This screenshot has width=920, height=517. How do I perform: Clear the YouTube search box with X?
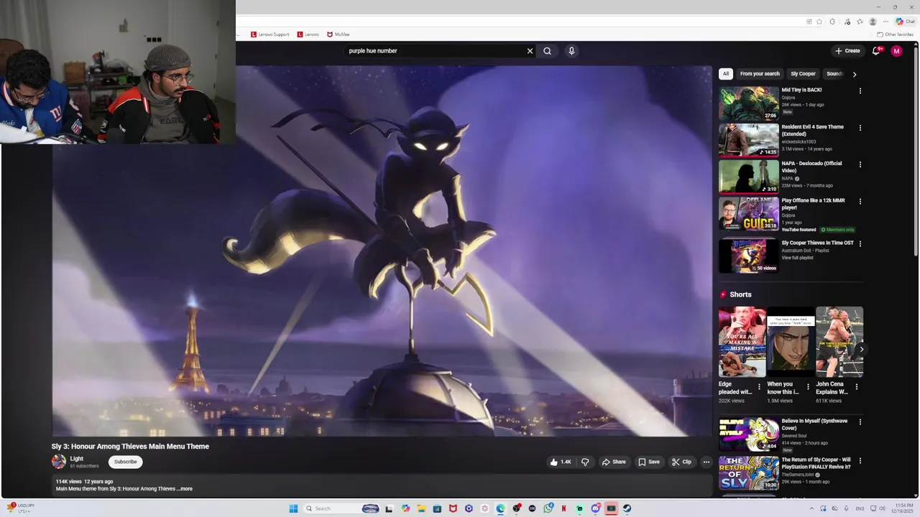pyautogui.click(x=530, y=51)
